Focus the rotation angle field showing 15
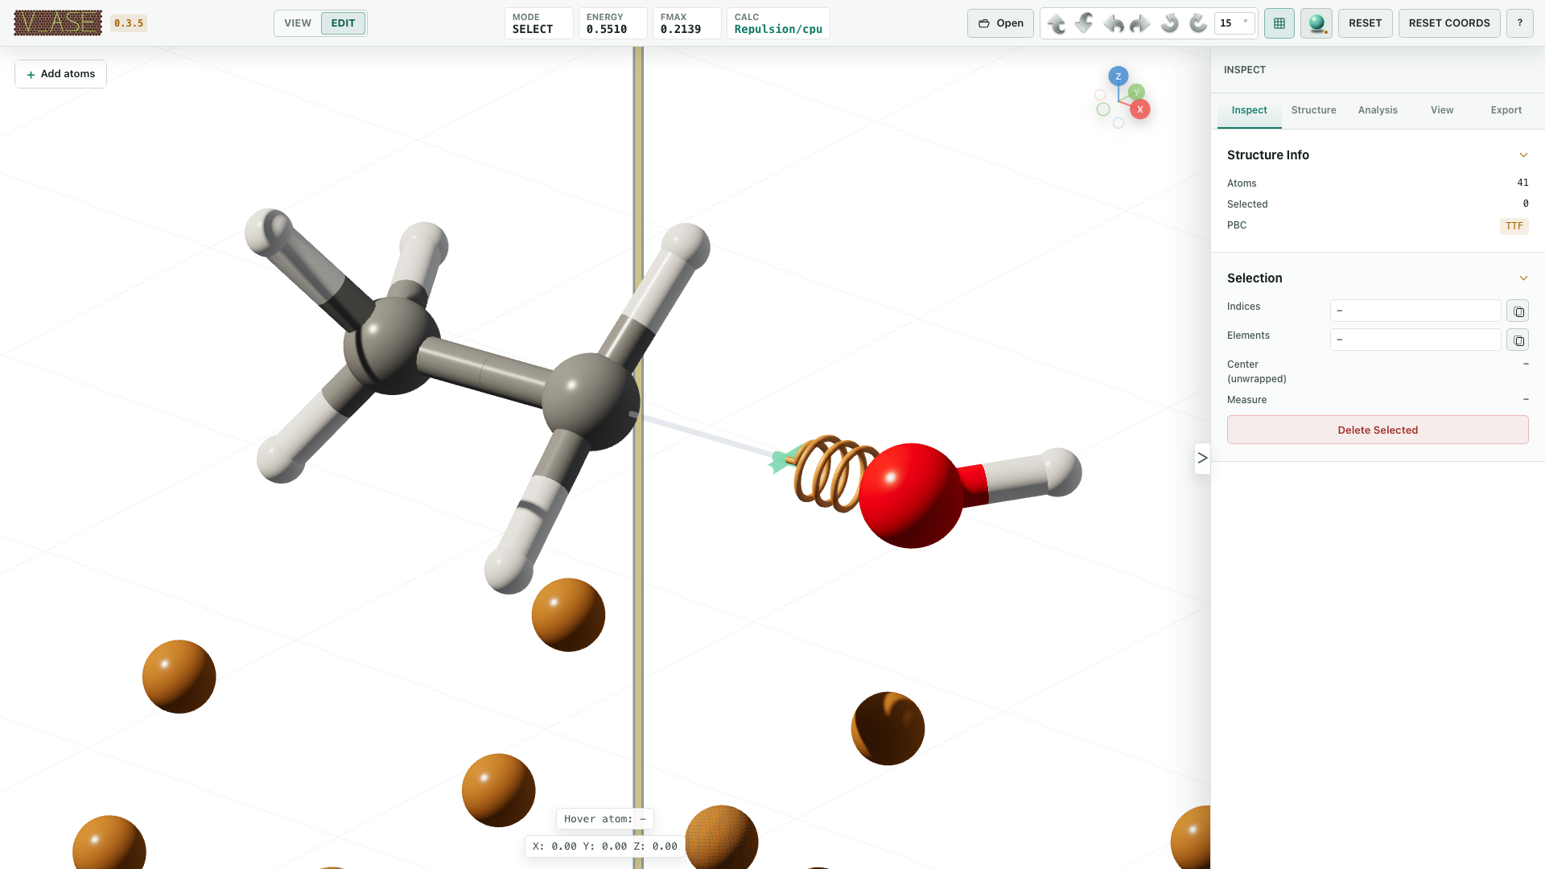This screenshot has width=1545, height=869. 1234,23
